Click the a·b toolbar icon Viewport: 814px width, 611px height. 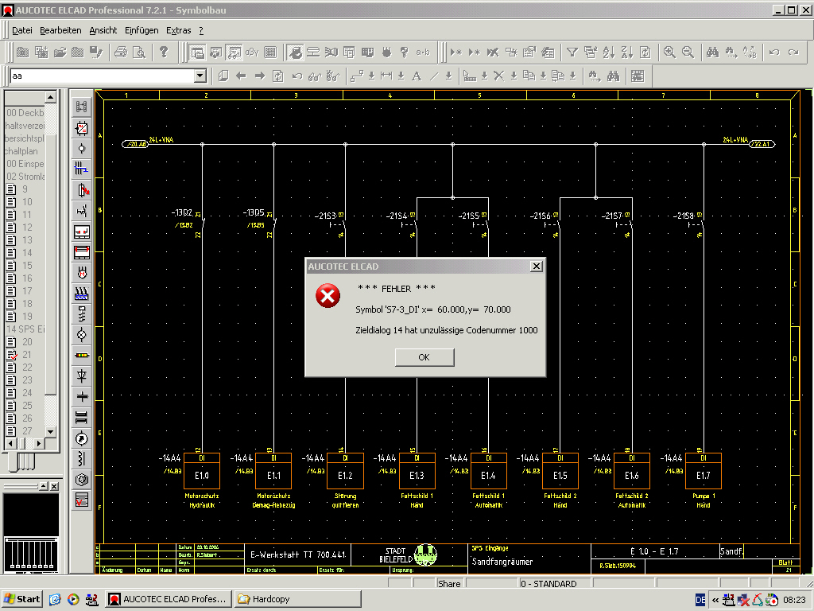coord(423,52)
